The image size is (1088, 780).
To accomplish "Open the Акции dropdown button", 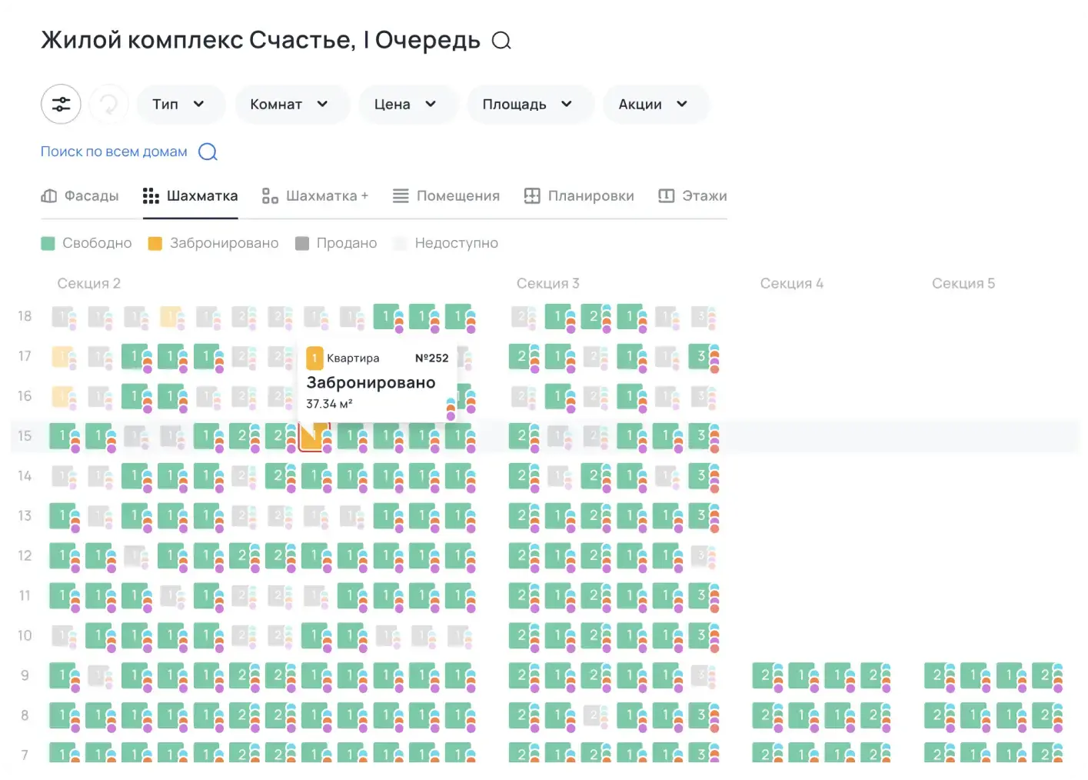I will (654, 104).
